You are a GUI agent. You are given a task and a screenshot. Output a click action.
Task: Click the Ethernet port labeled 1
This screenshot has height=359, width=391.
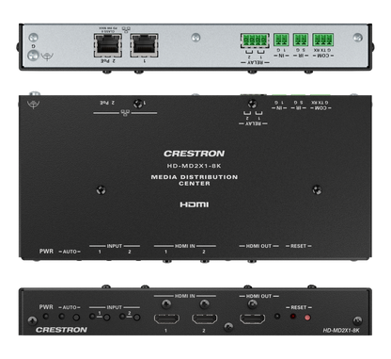click(144, 45)
